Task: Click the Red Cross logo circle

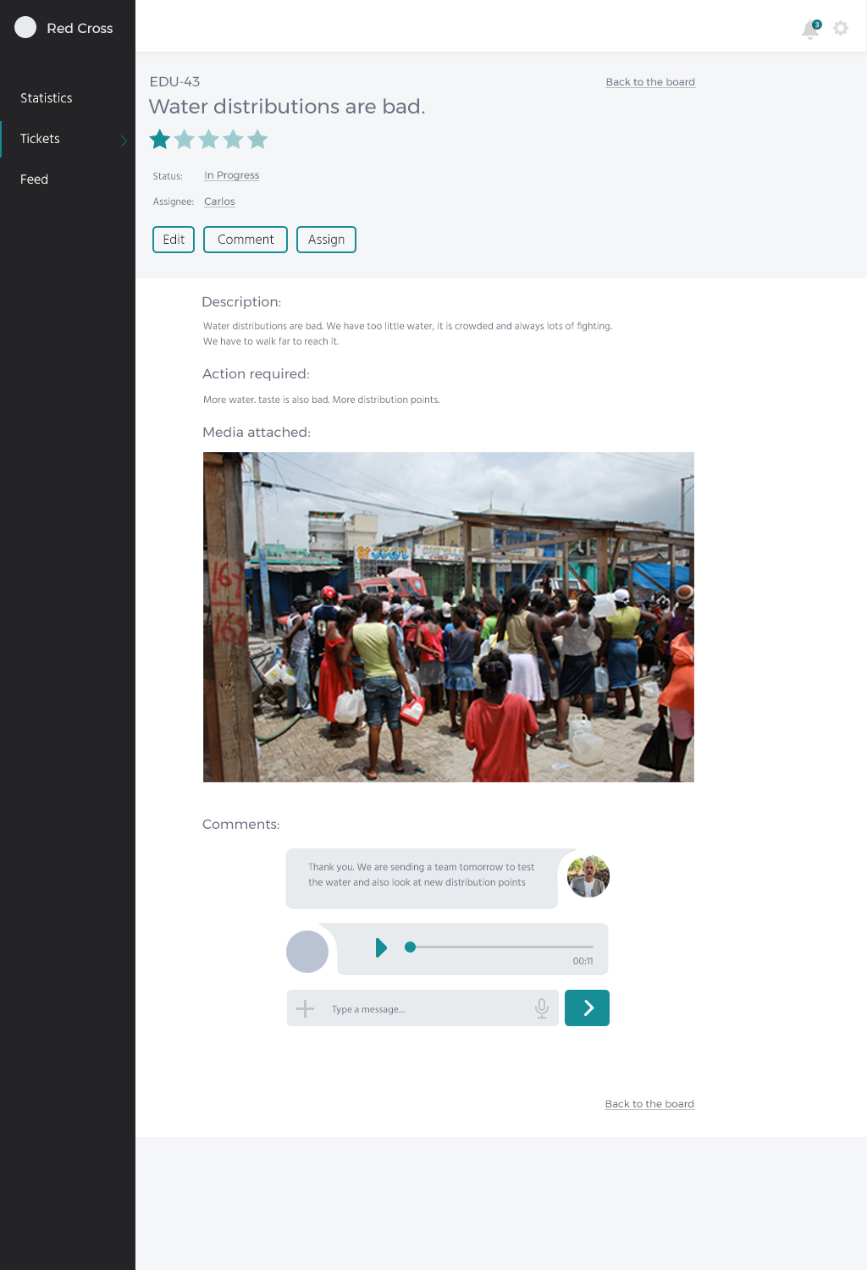Action: point(25,27)
